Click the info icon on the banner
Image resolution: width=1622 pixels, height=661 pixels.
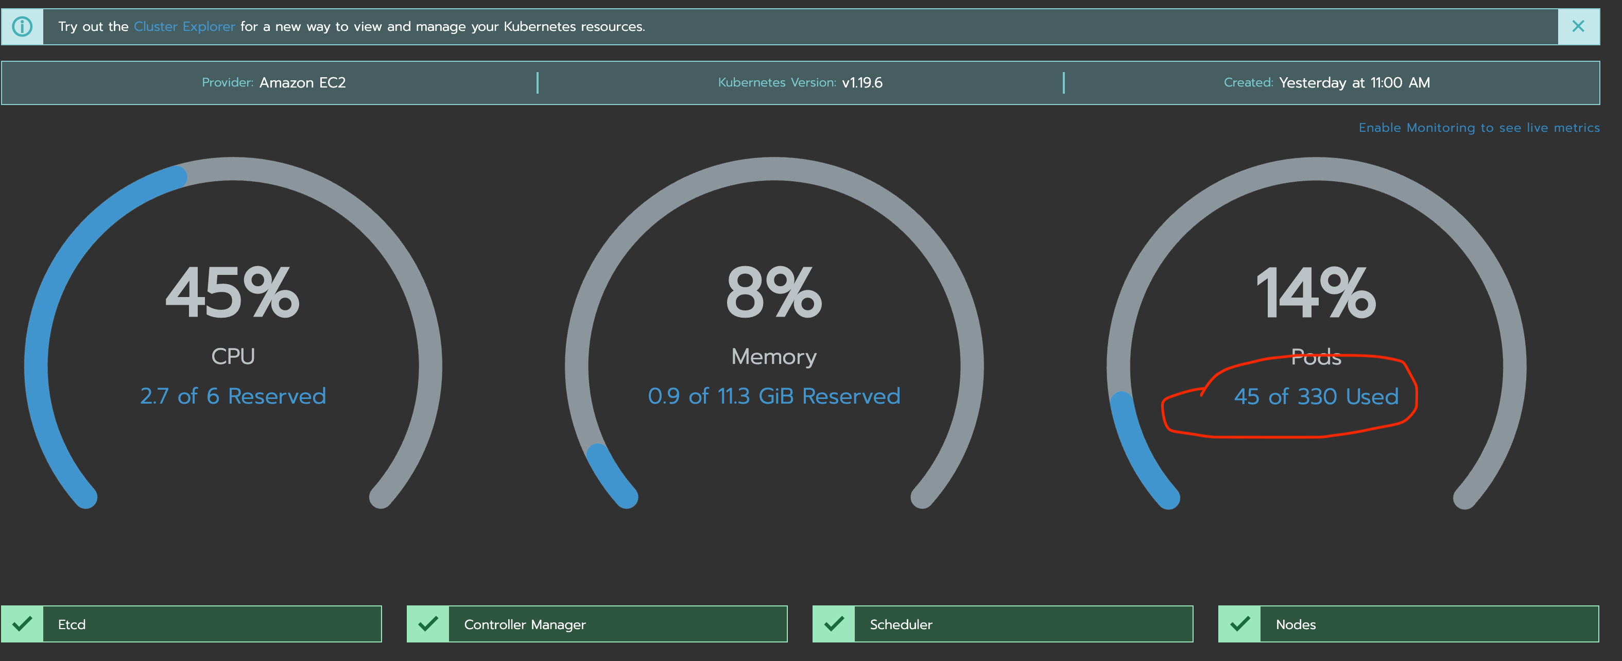pos(22,26)
